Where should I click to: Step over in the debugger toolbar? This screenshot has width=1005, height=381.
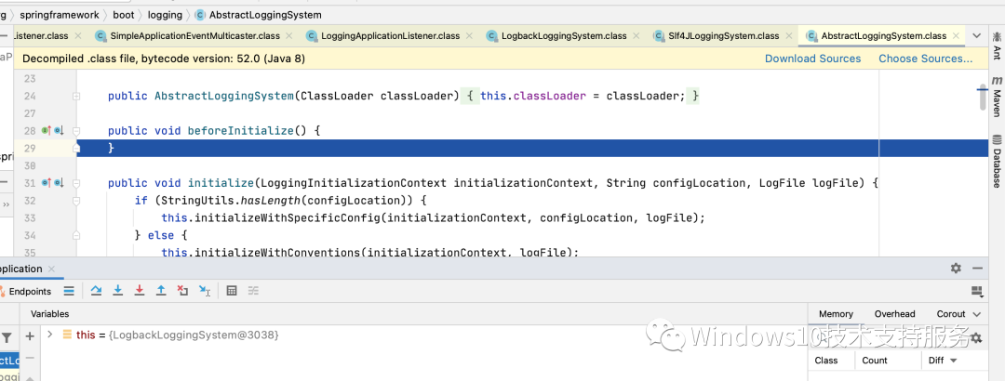[96, 291]
